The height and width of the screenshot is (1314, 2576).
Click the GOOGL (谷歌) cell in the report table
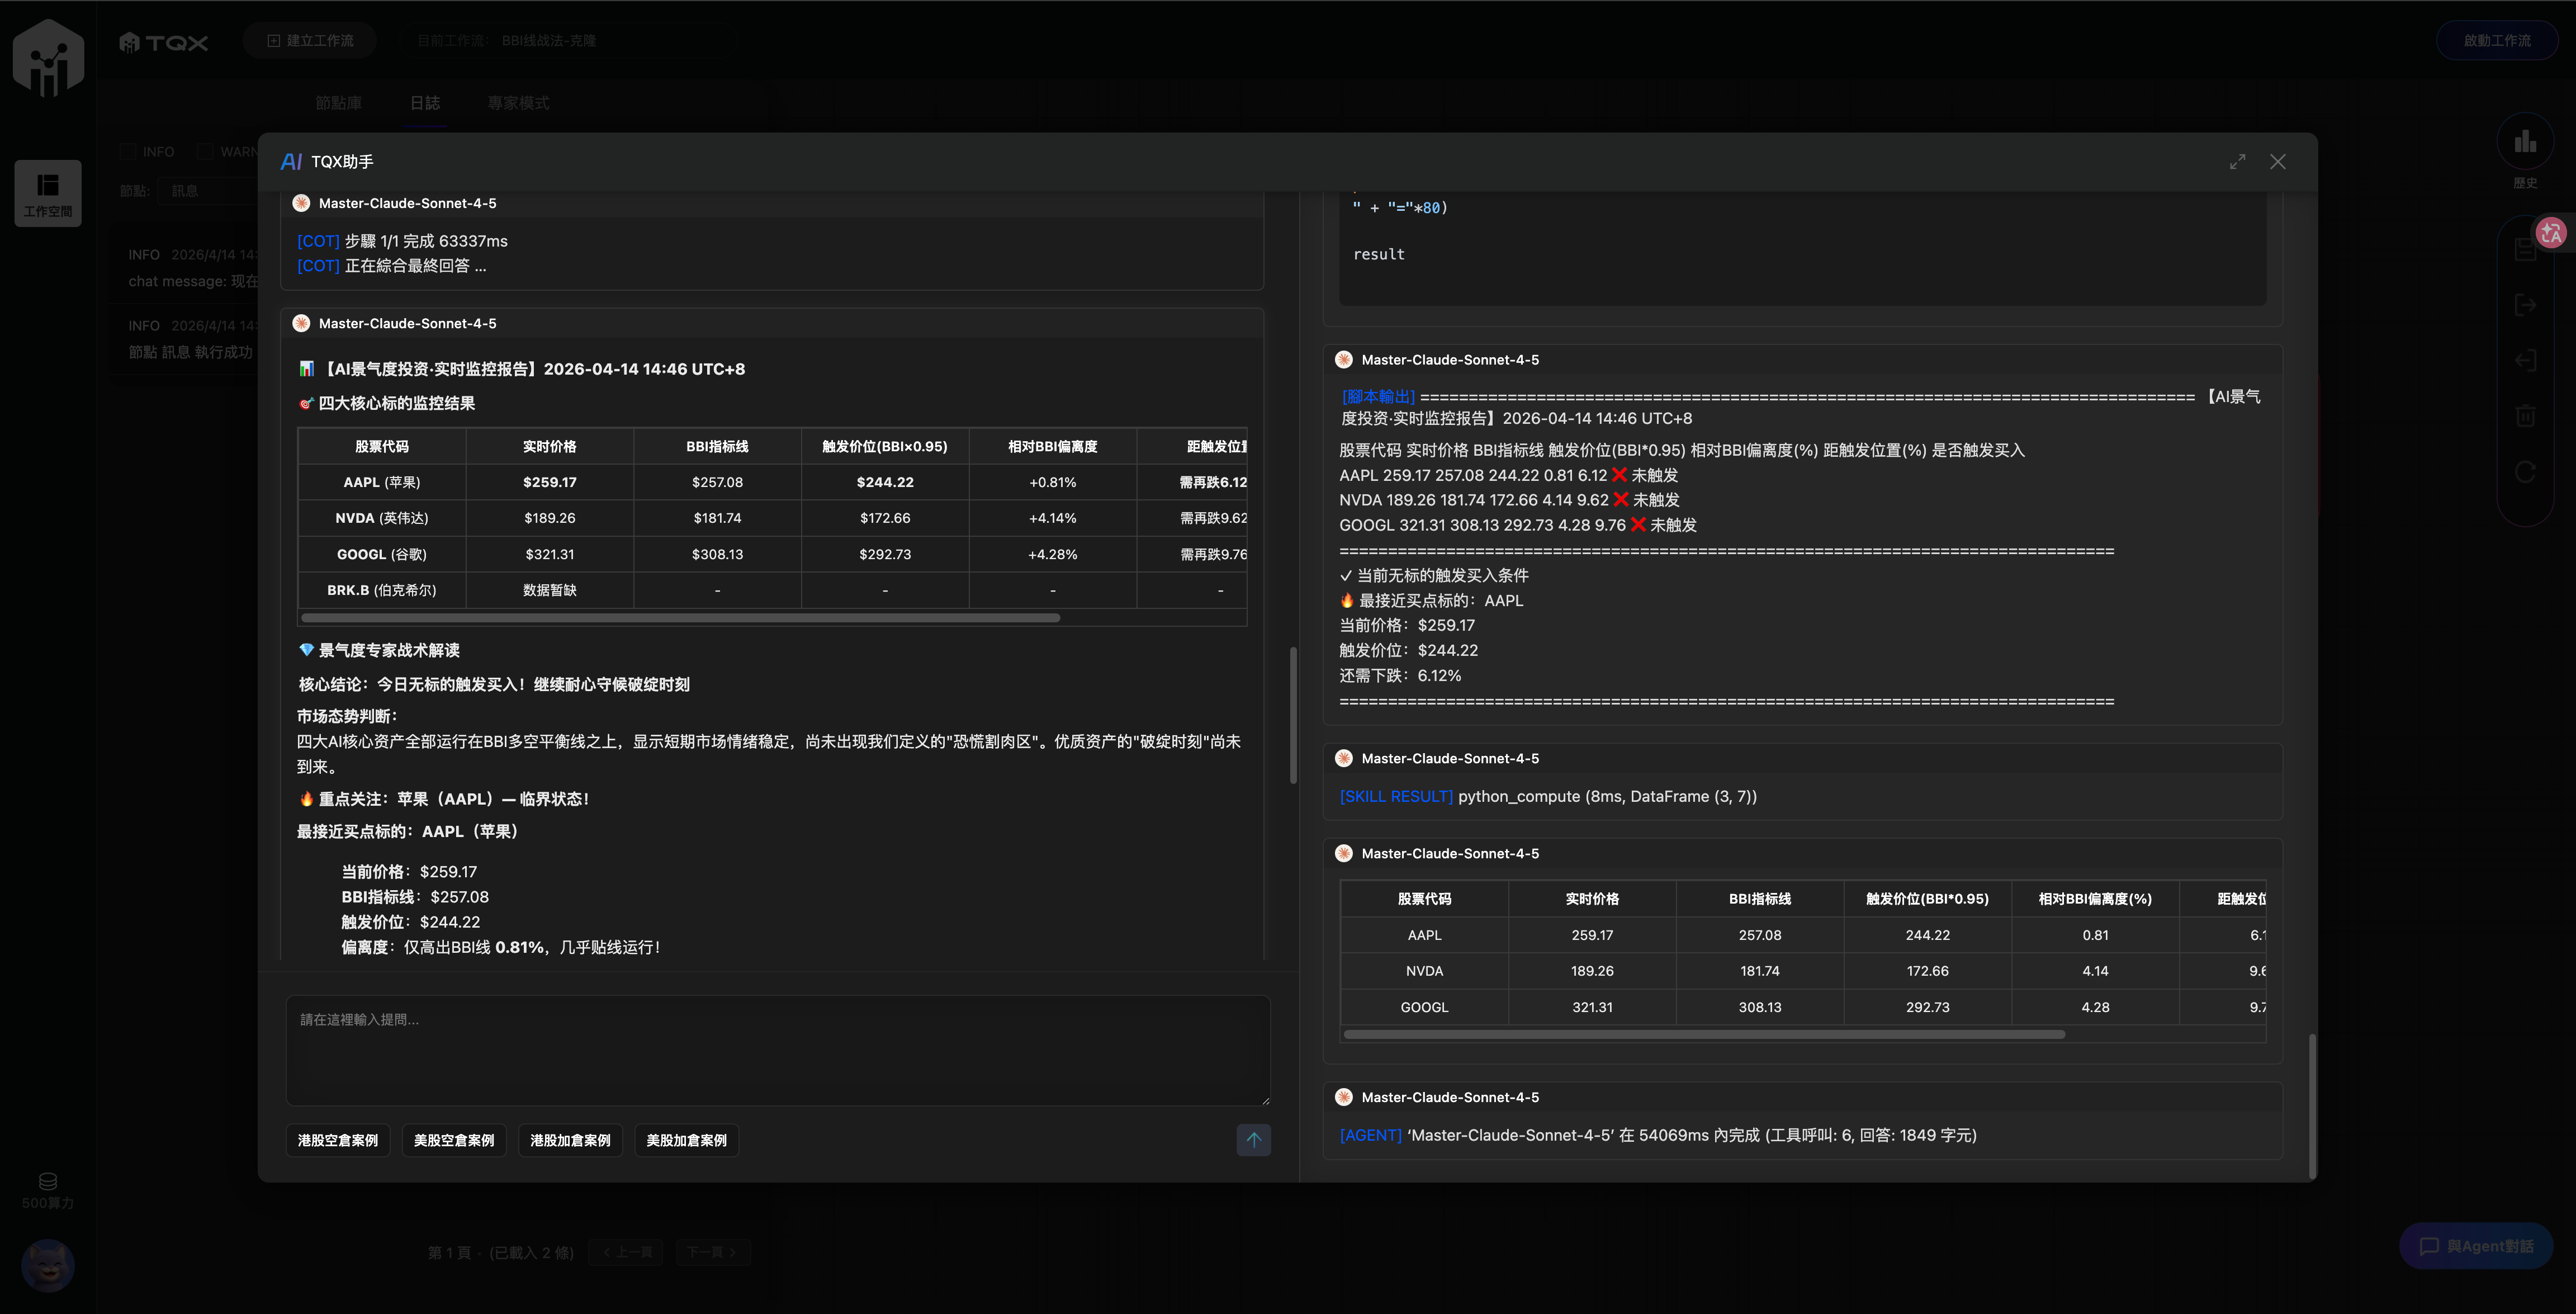tap(382, 555)
